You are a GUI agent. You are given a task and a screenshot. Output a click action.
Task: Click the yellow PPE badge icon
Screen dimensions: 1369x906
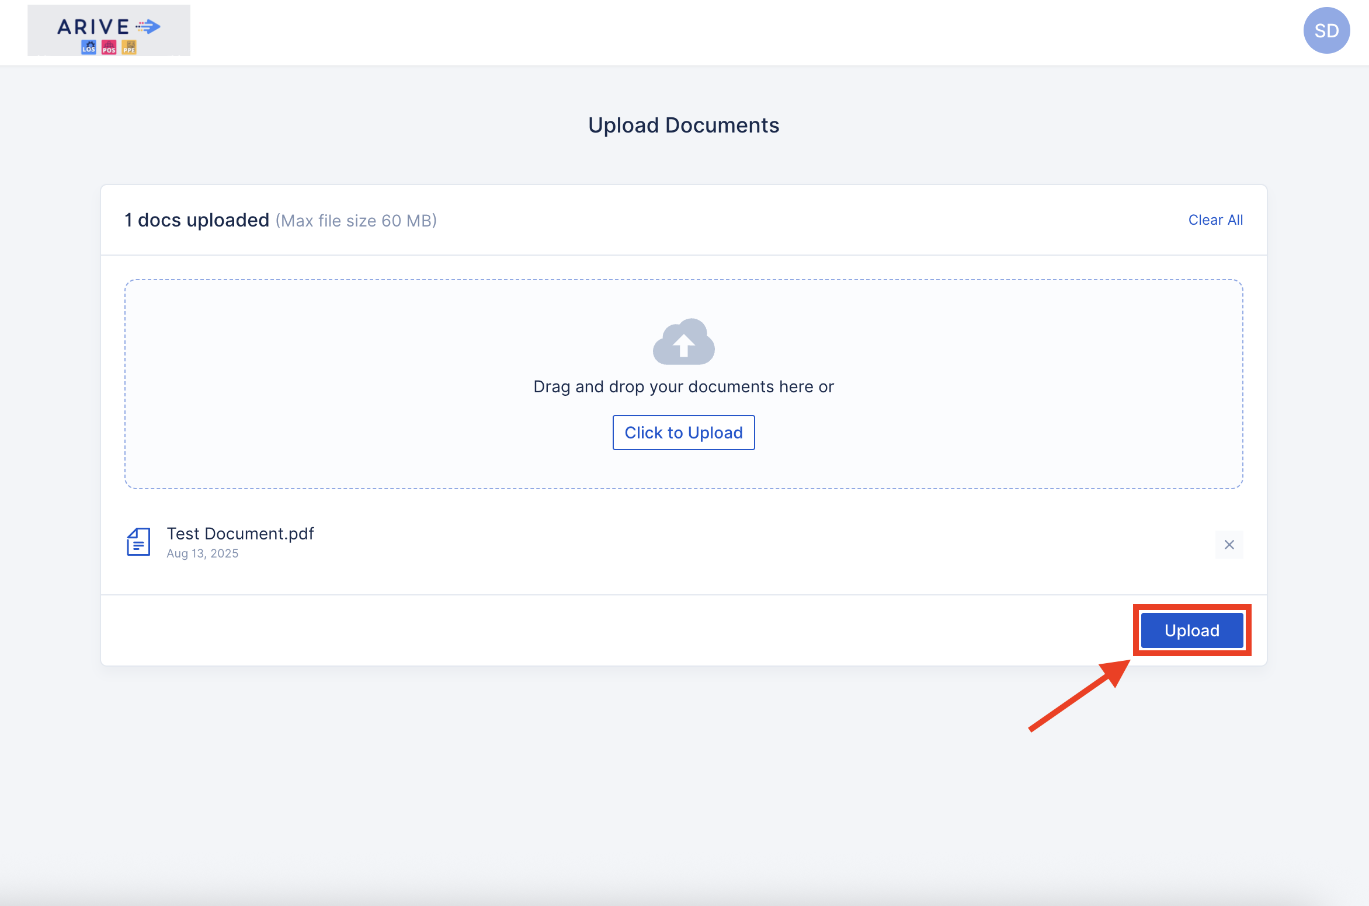tap(129, 47)
